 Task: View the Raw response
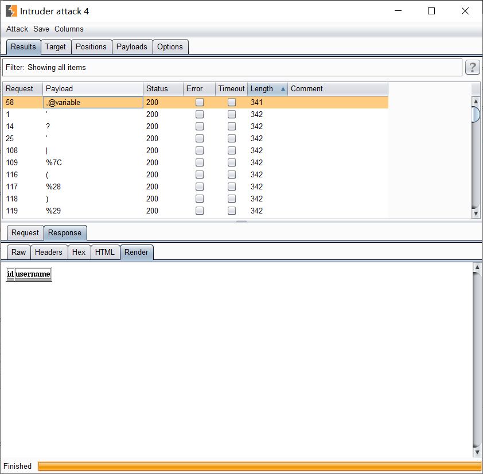pos(18,252)
